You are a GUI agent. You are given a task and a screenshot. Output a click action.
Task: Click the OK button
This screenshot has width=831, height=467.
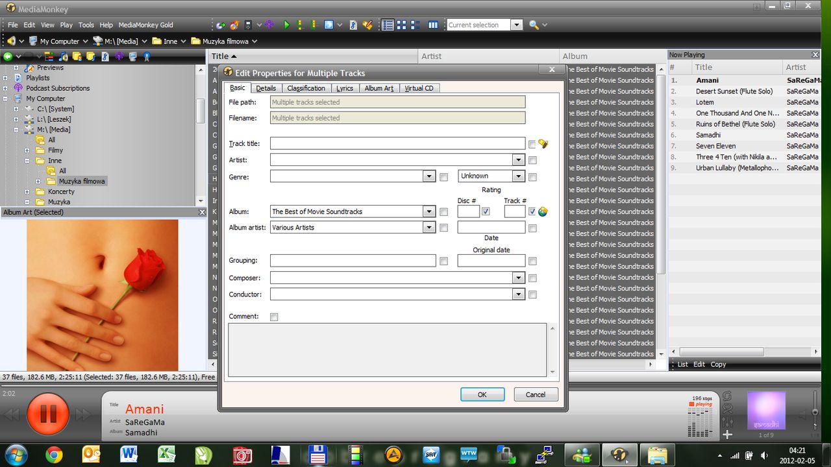pos(482,394)
